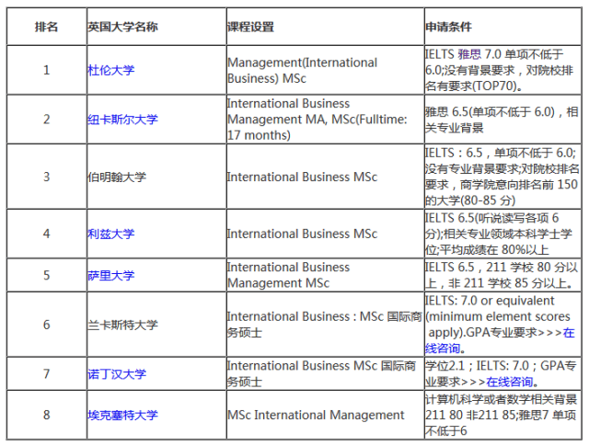589x446 pixels.
Task: Click Management(International Business) MSc course cell
Action: point(325,70)
